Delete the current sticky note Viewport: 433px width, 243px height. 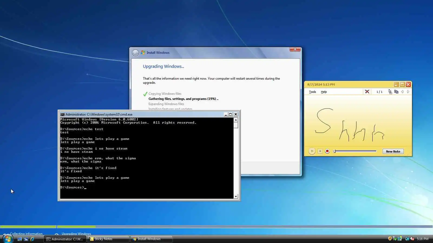coord(367,92)
